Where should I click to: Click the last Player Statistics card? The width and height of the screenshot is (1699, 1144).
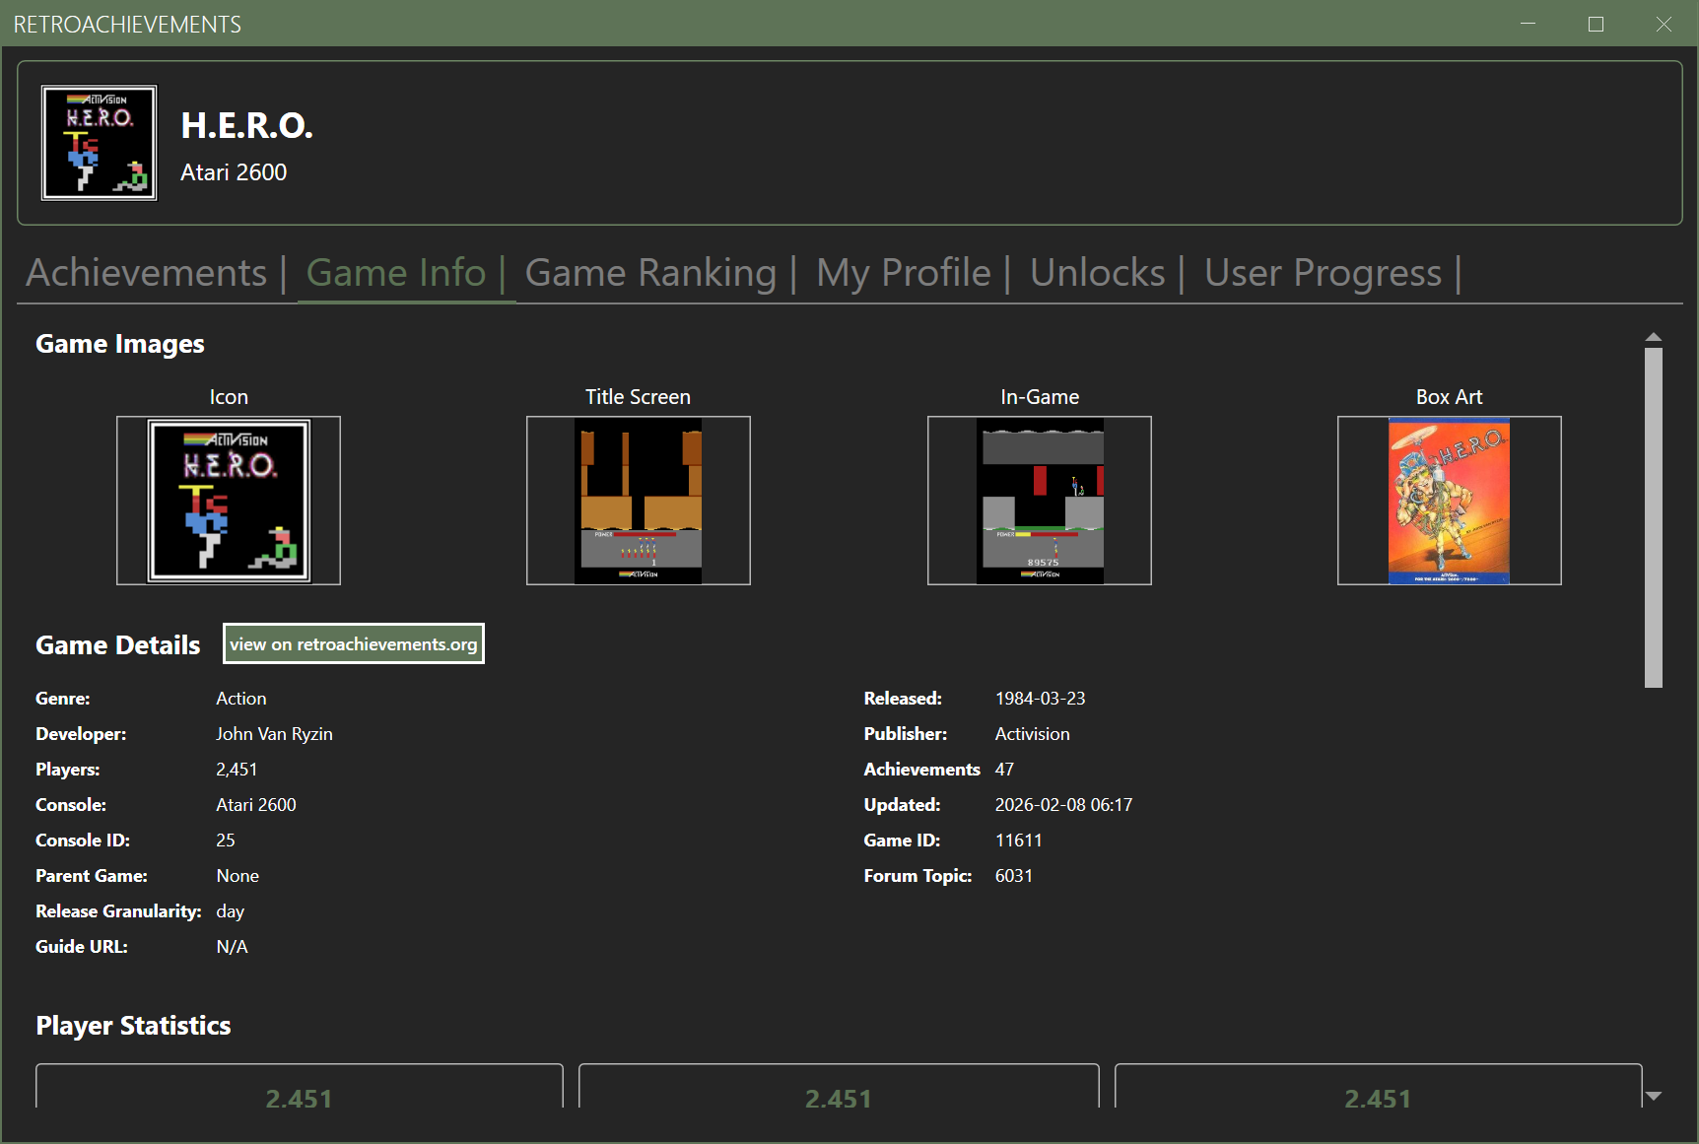click(x=1378, y=1086)
